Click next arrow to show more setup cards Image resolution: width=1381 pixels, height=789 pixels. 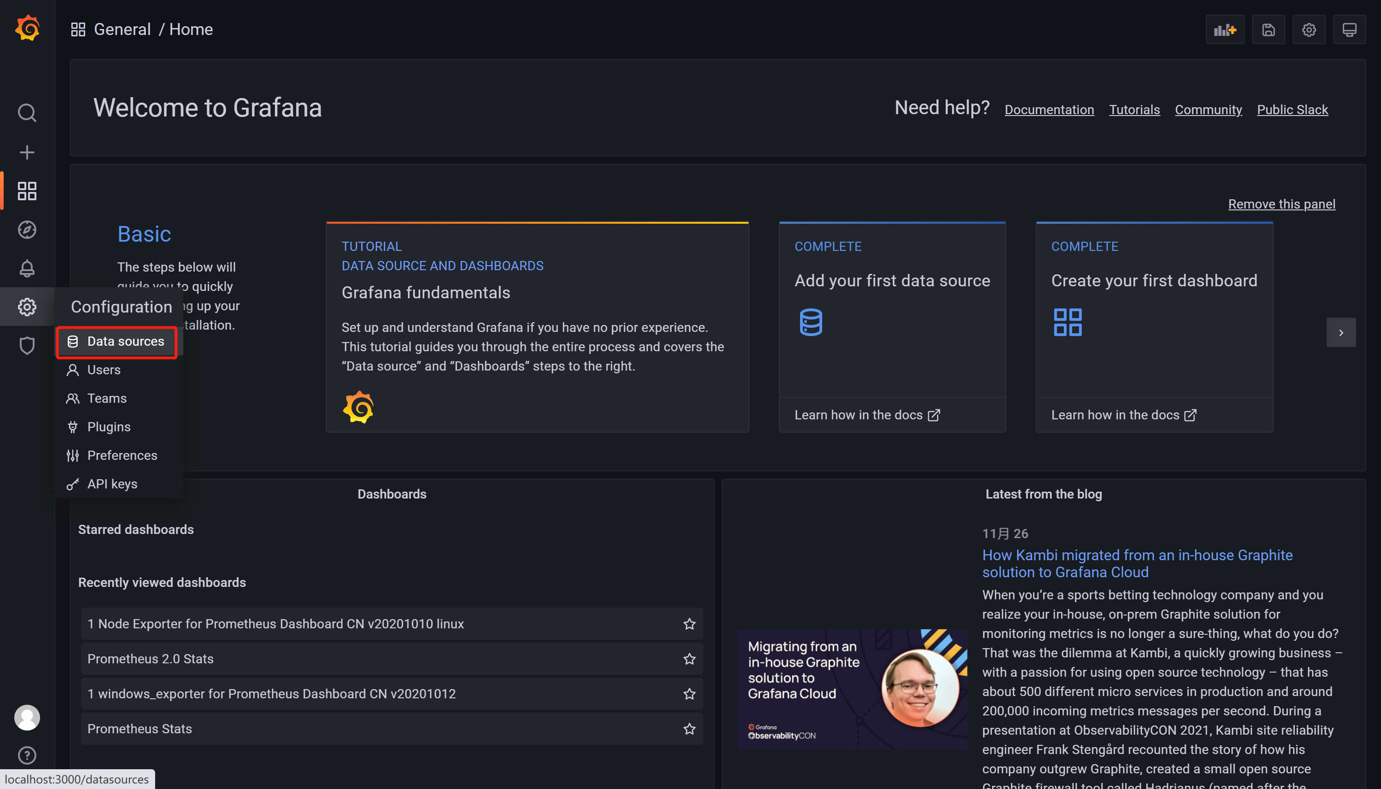(1341, 332)
